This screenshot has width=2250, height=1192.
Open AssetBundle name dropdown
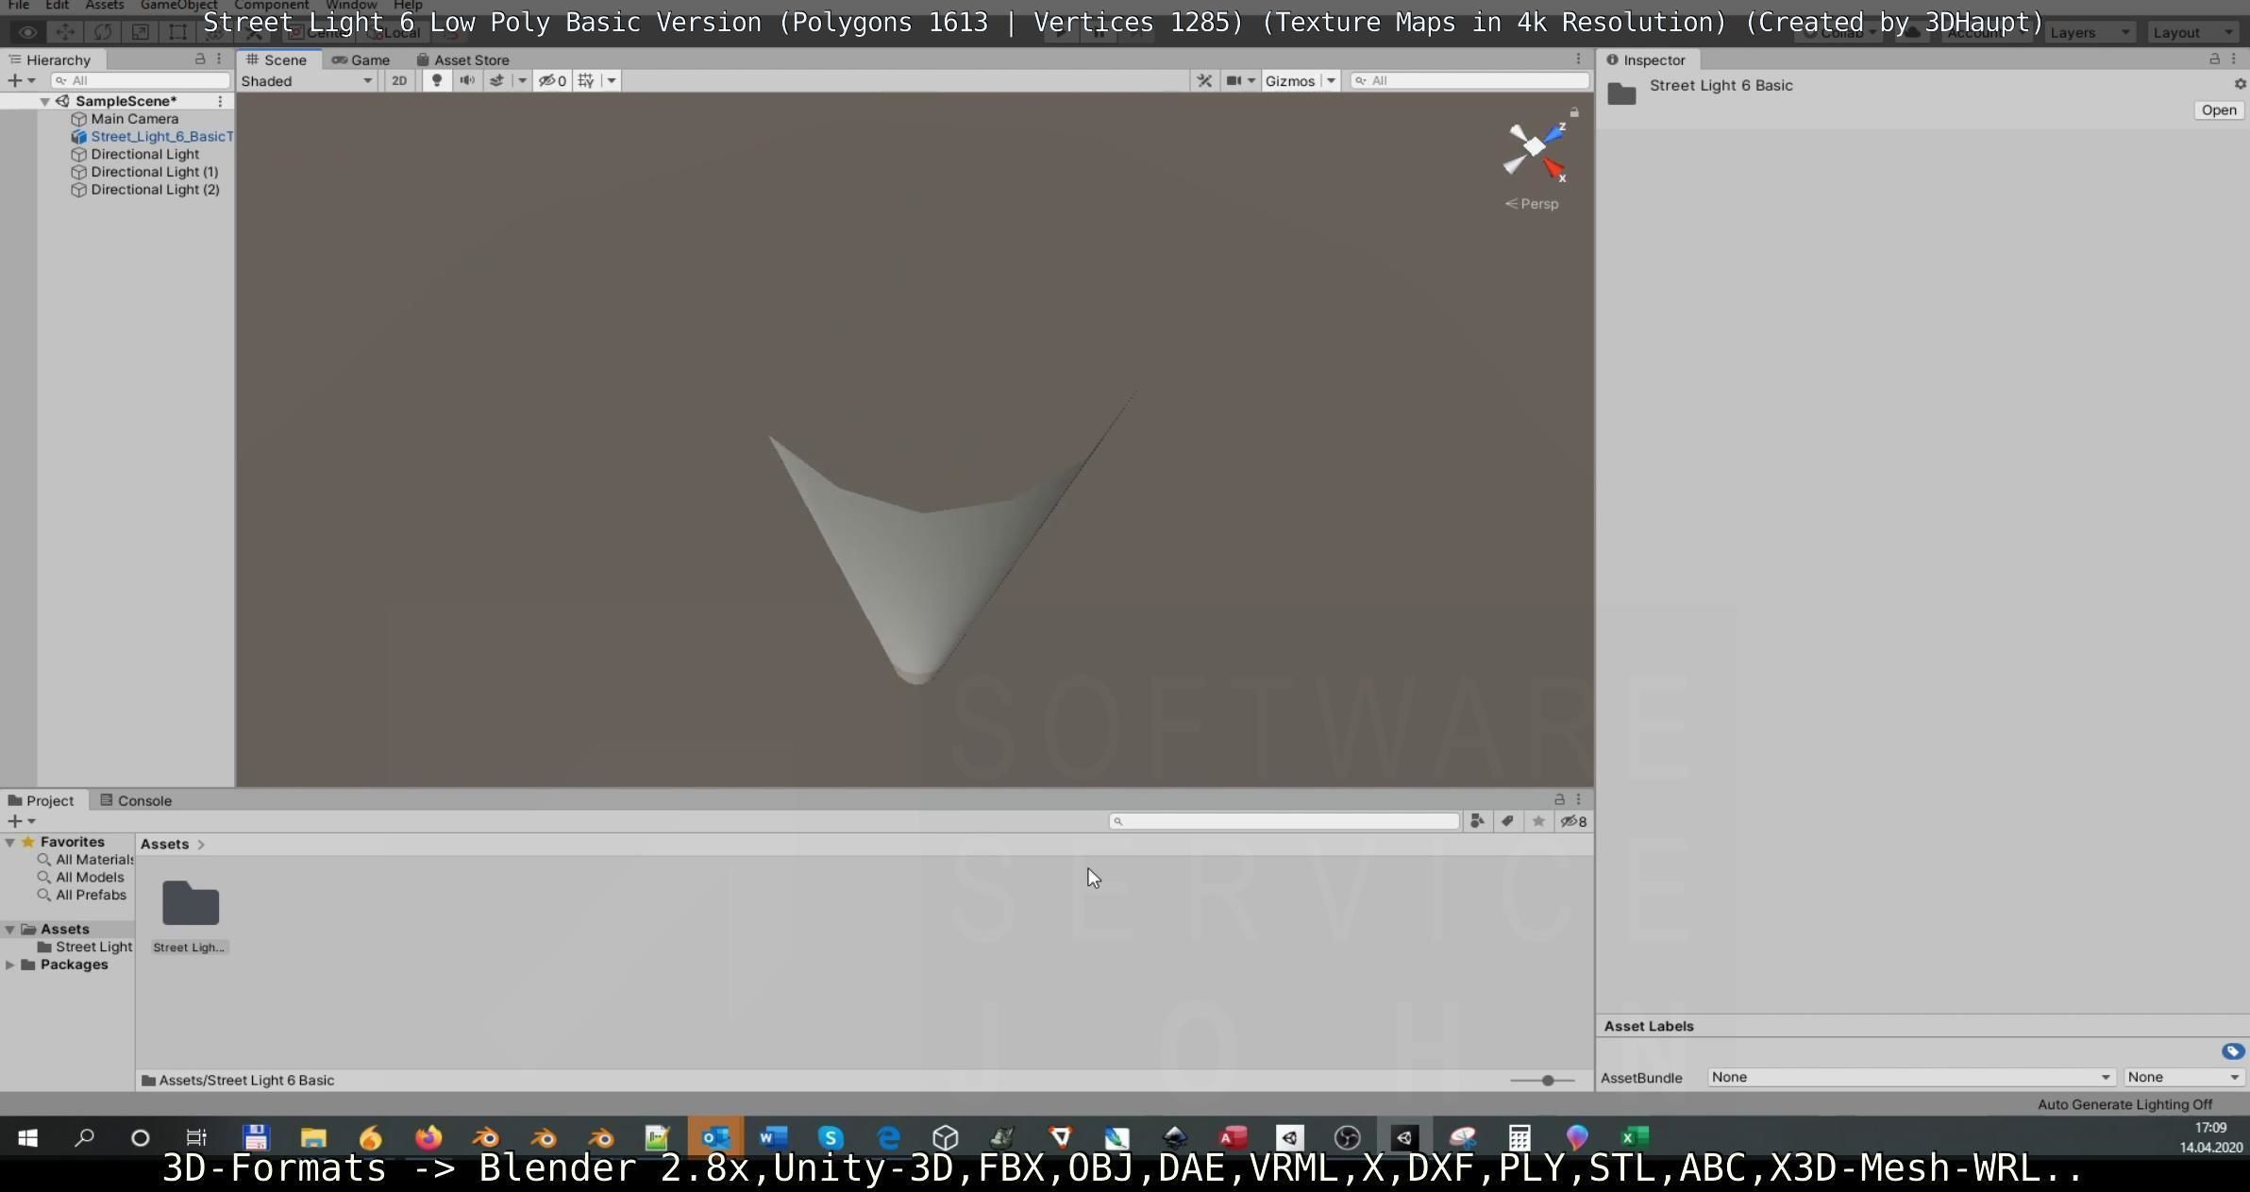coord(1910,1077)
